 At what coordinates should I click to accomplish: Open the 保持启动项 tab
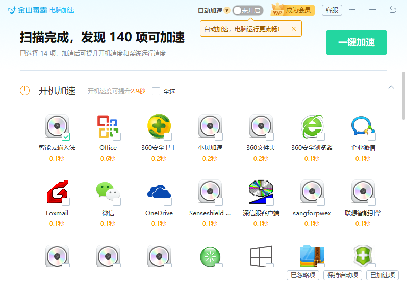click(x=343, y=275)
